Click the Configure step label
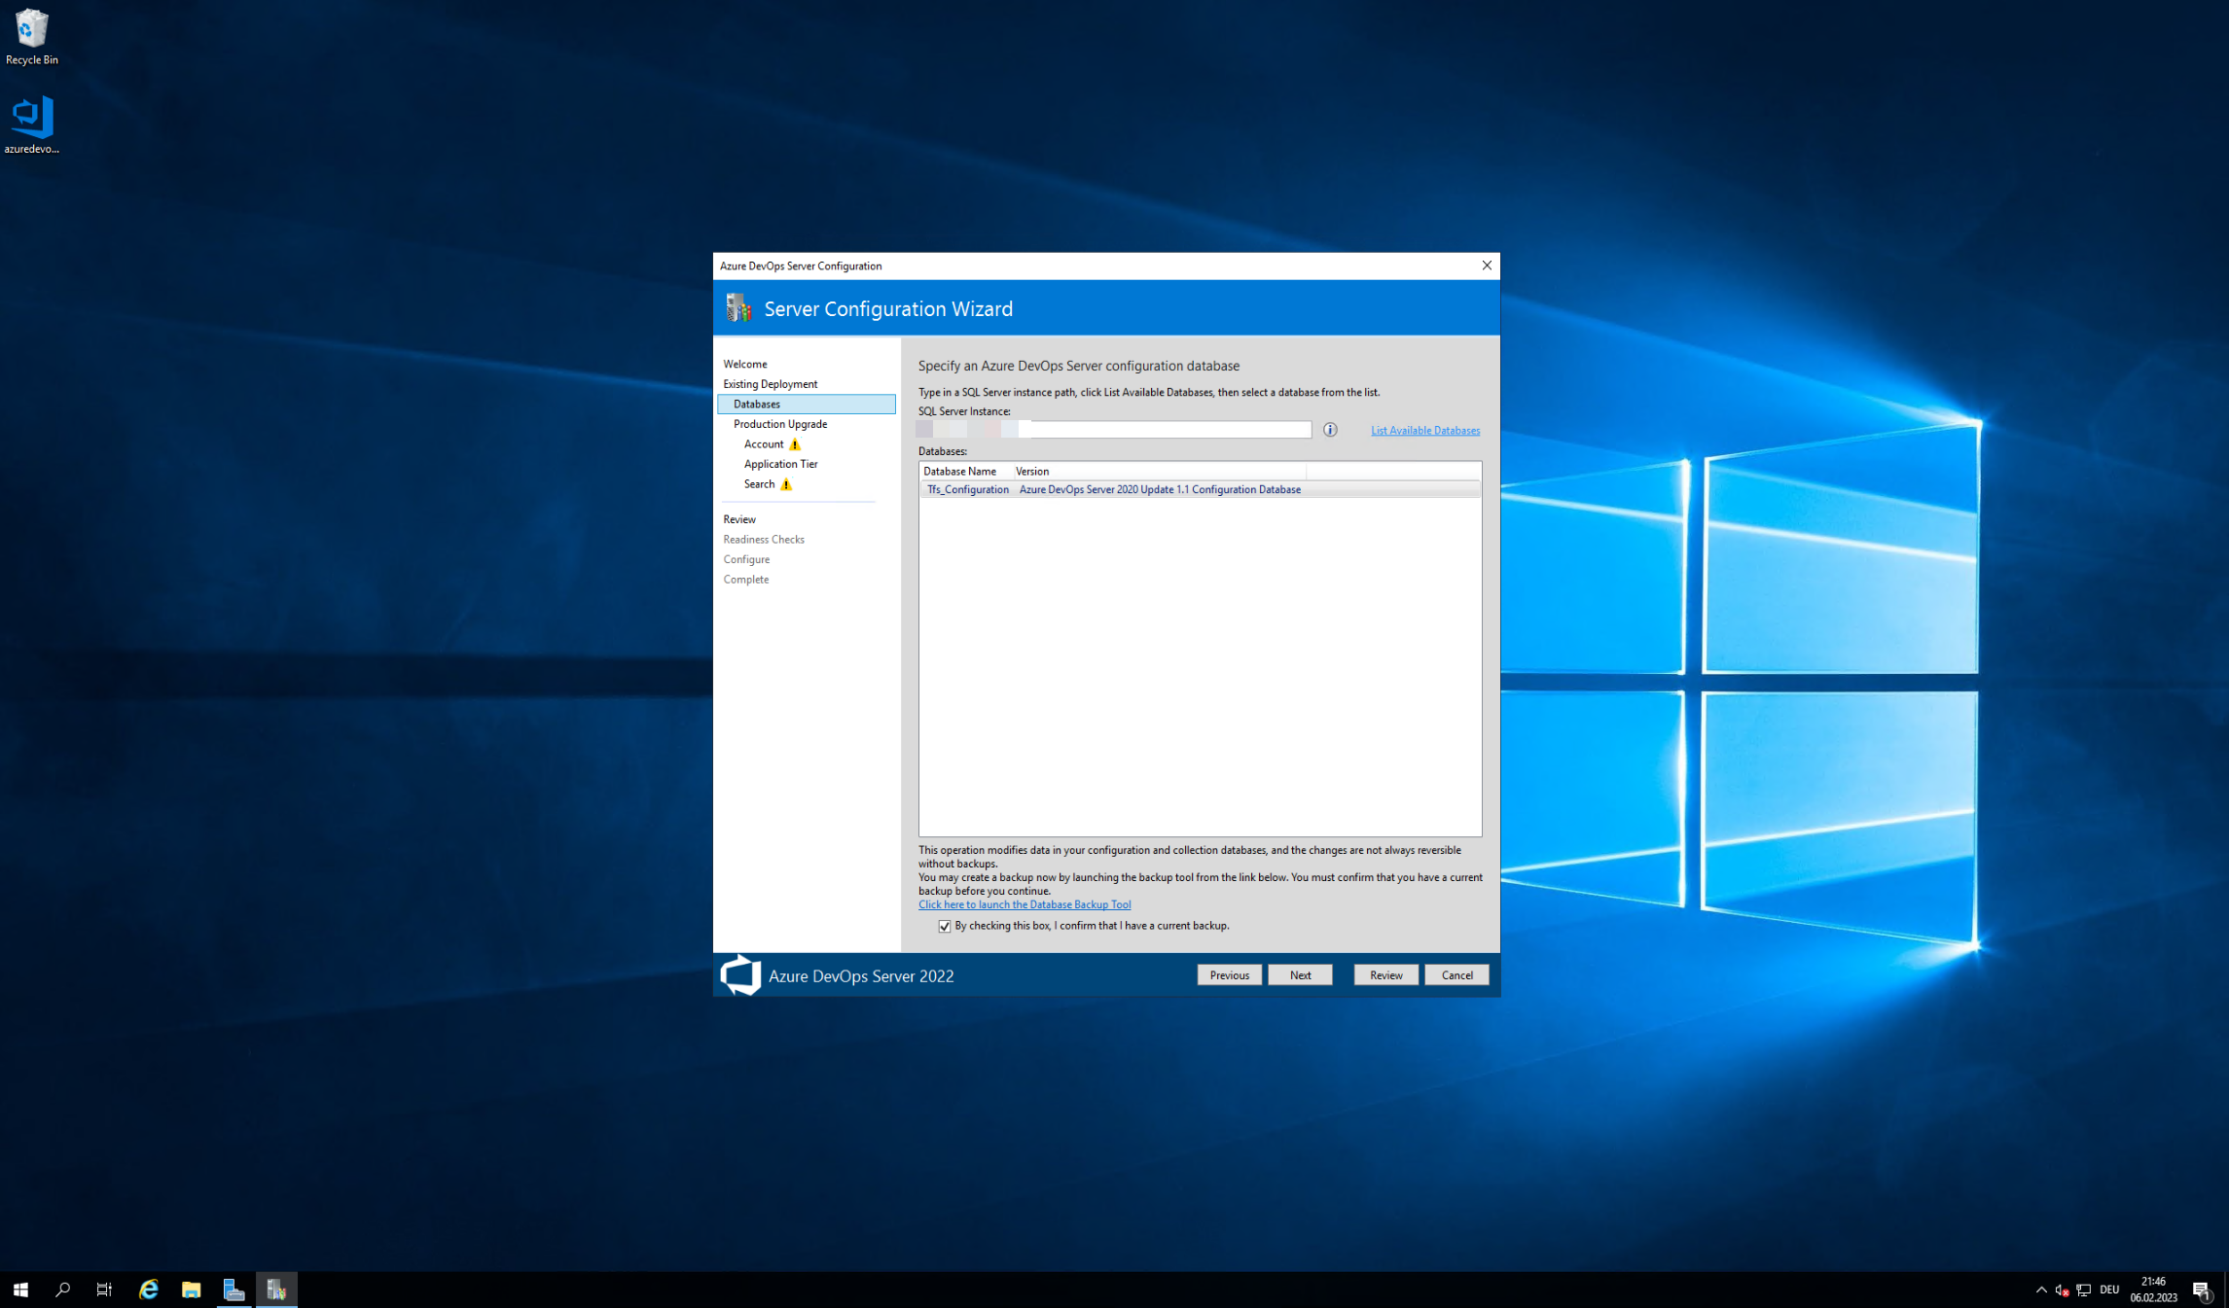 (746, 559)
